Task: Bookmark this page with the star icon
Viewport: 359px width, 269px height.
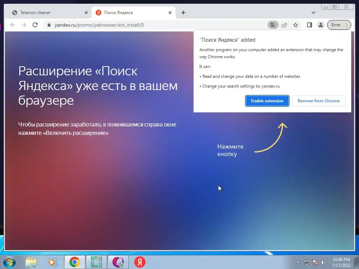Action: pos(296,25)
